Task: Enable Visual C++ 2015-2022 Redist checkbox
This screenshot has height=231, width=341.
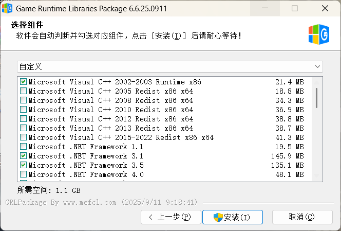Action: tap(23, 137)
